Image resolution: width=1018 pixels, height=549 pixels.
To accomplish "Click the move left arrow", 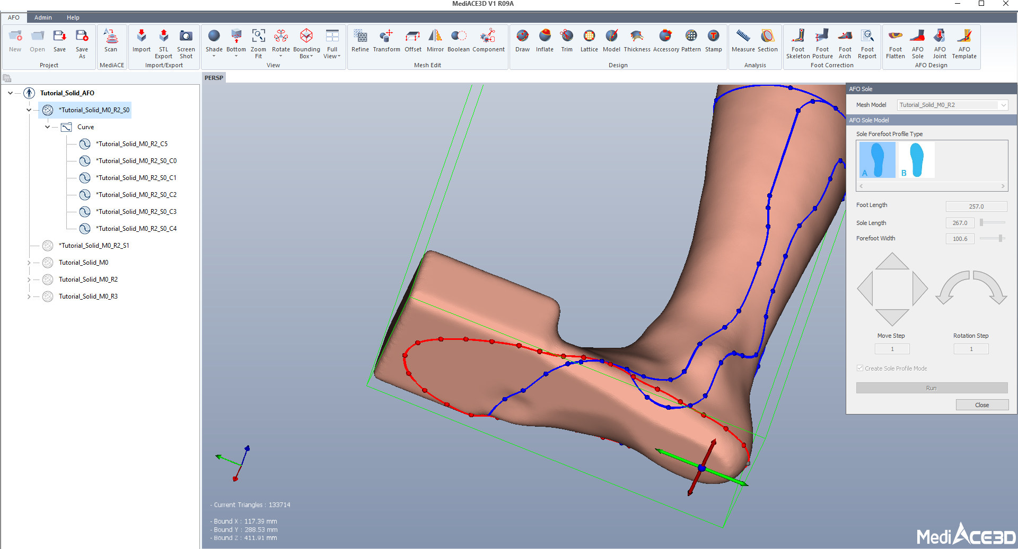I will pyautogui.click(x=865, y=289).
